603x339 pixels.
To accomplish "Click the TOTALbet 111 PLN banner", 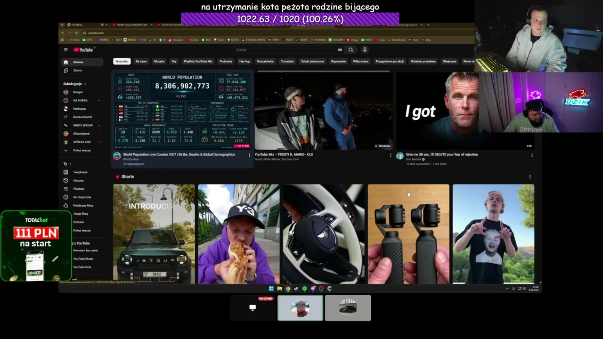I will pos(36,246).
